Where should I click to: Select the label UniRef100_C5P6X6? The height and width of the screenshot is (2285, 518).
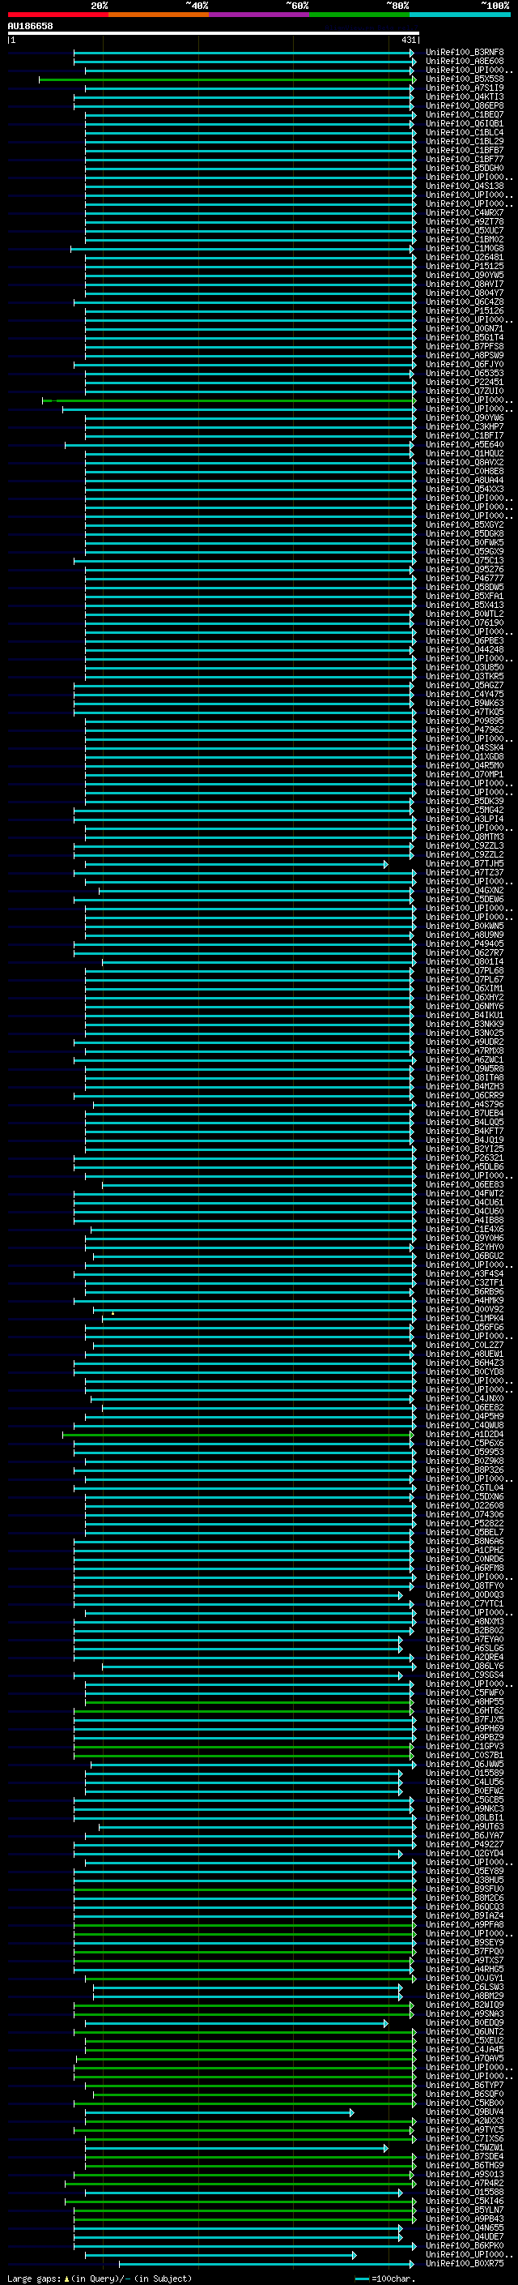464,1443
